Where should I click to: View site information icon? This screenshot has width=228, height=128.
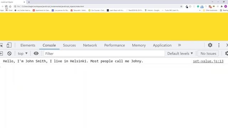pyautogui.click(x=15, y=6)
